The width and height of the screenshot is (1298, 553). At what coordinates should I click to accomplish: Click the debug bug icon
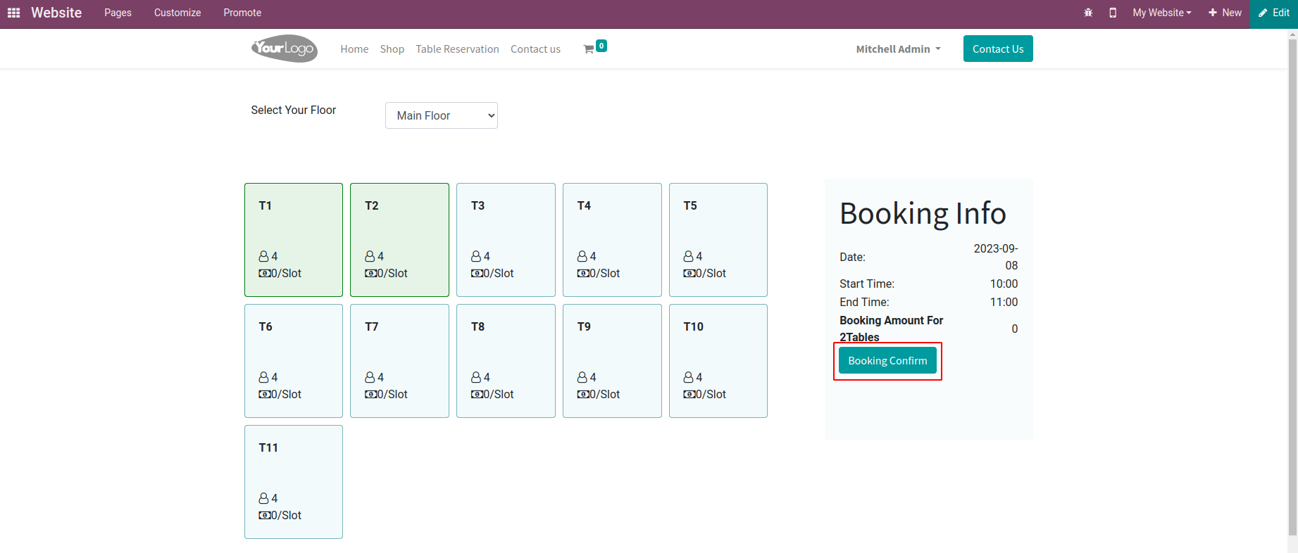tap(1088, 13)
